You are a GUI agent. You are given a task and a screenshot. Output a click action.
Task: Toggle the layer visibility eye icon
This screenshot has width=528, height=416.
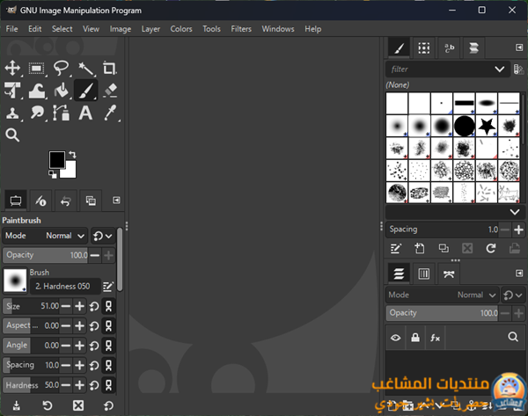pyautogui.click(x=396, y=337)
